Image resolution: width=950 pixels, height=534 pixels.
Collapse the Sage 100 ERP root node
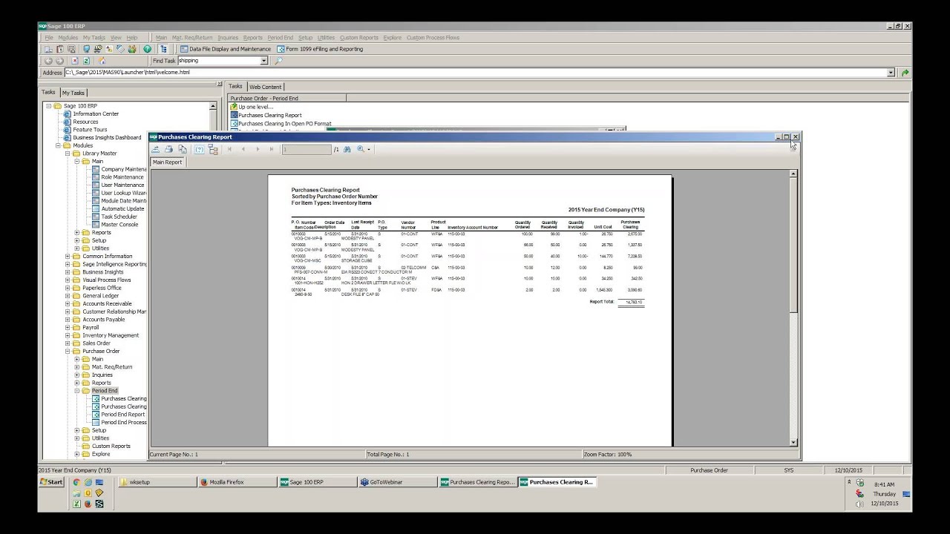[x=49, y=106]
